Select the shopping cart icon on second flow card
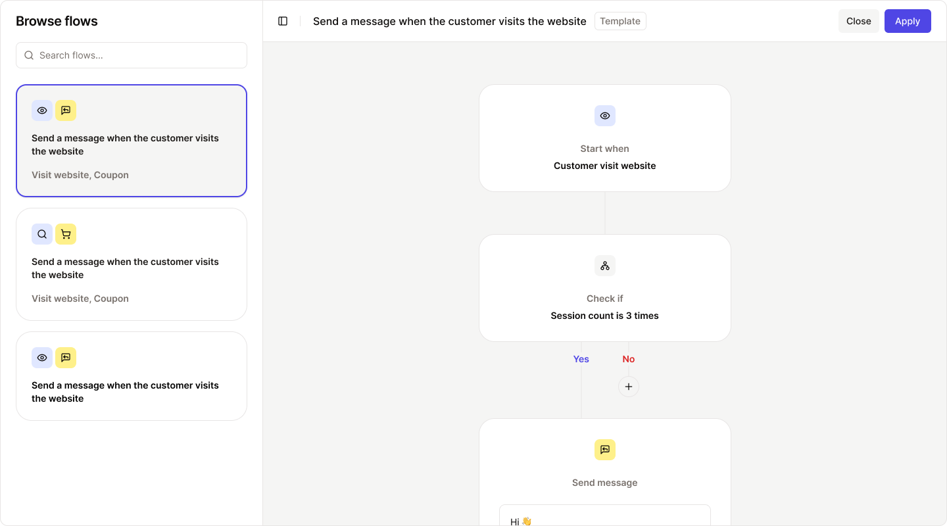Screen dimensions: 947x526 [x=65, y=234]
